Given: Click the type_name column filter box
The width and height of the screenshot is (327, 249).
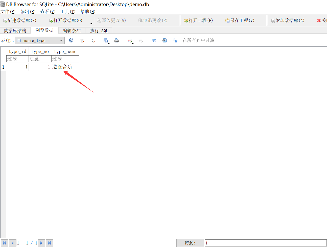Looking at the screenshot, I should 65,59.
